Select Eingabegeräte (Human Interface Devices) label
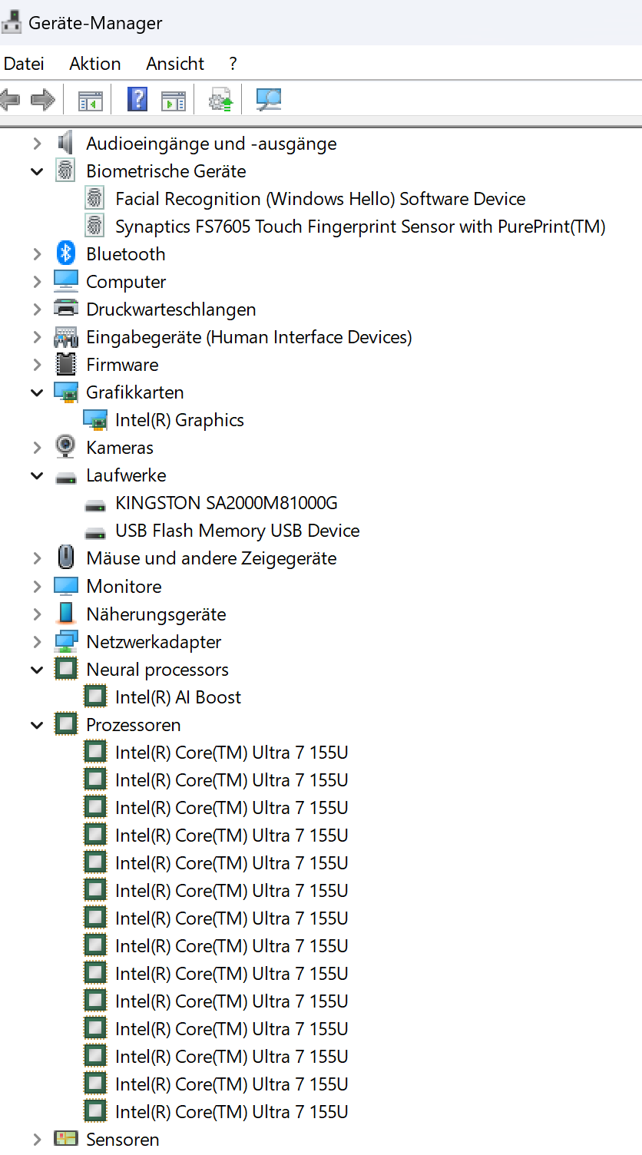 click(x=249, y=337)
